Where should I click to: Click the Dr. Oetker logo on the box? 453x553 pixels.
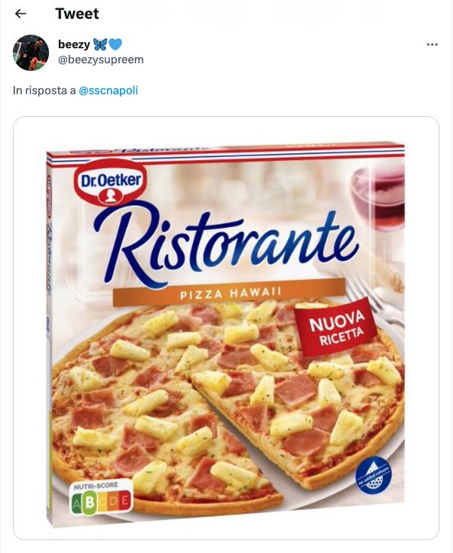tap(109, 182)
